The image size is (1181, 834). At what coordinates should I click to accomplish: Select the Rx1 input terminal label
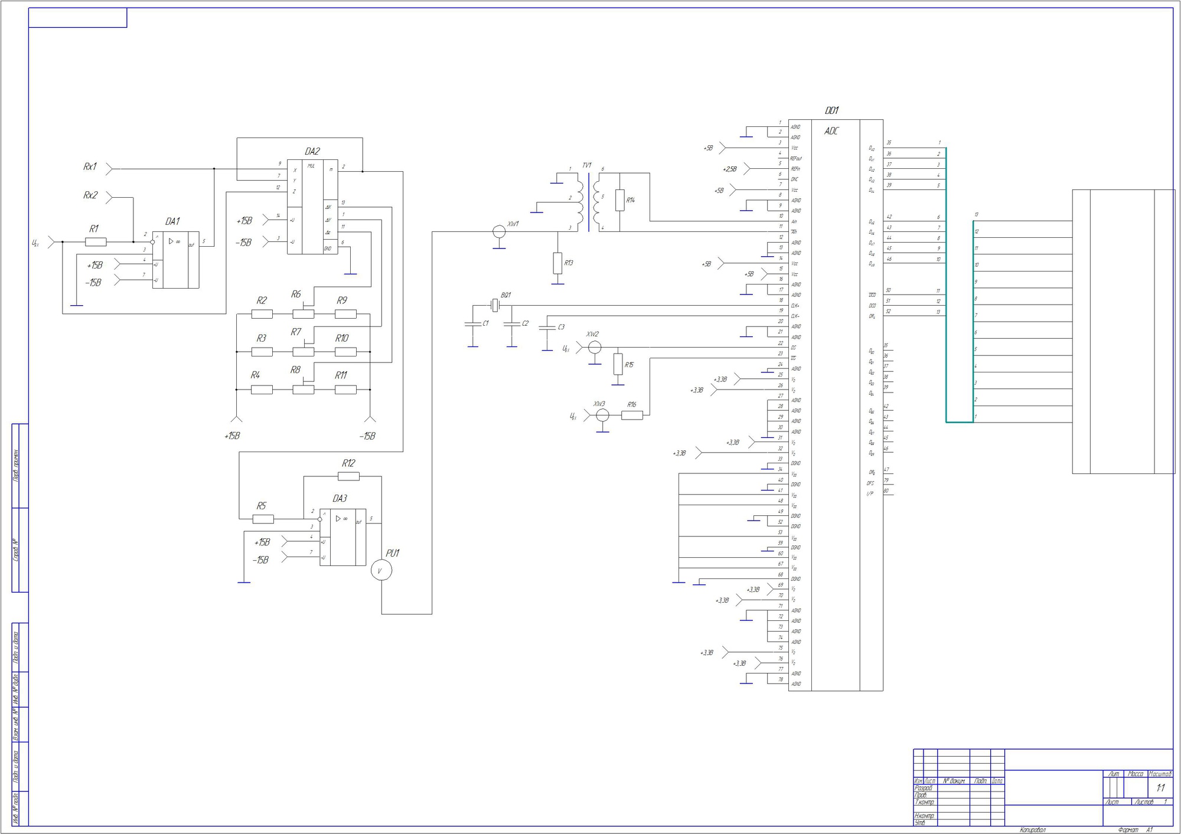(x=90, y=167)
